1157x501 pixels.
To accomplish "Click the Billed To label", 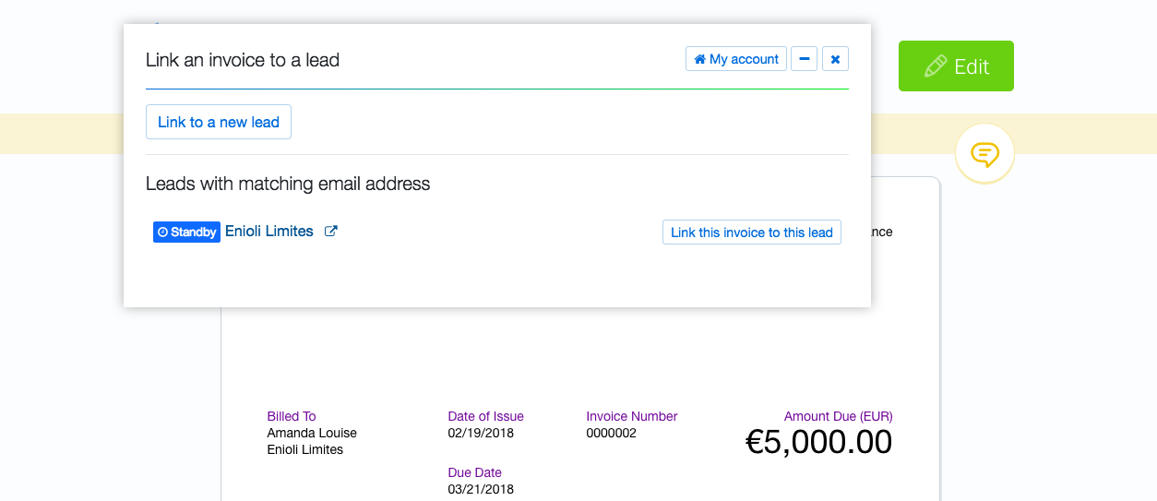I will pyautogui.click(x=292, y=416).
